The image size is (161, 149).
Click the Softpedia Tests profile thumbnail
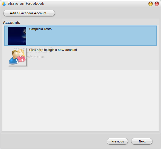point(17,36)
